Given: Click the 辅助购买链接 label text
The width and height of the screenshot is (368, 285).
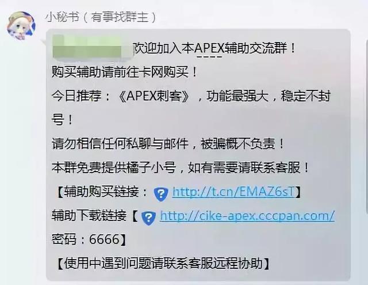Looking at the screenshot, I should (x=101, y=192).
